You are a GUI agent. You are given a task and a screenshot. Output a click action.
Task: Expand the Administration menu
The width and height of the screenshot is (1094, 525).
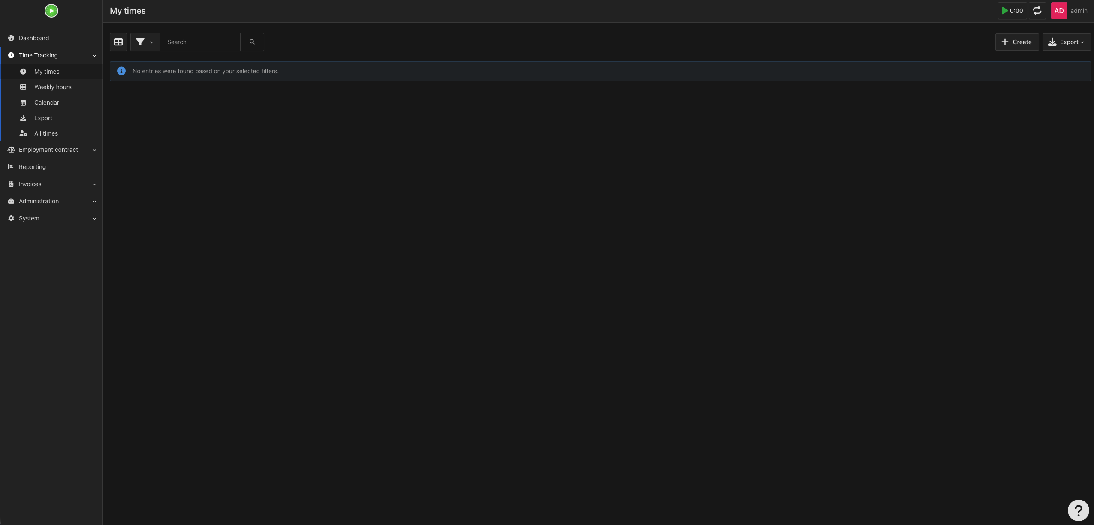[51, 201]
